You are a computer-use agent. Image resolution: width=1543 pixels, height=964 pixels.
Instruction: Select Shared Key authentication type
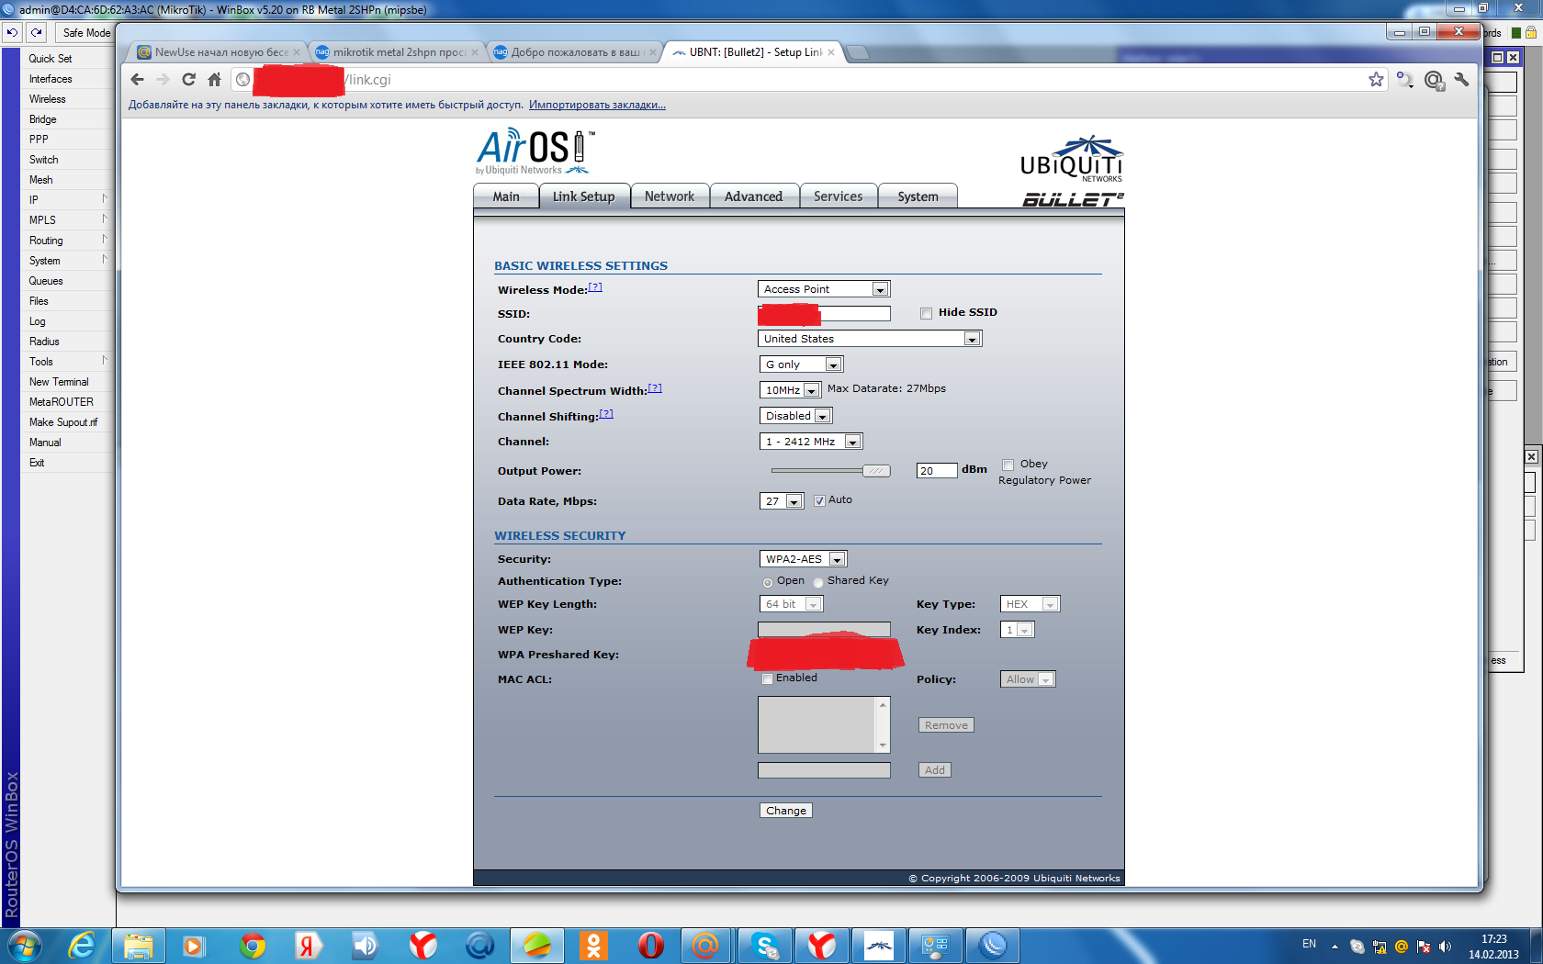pyautogui.click(x=817, y=582)
